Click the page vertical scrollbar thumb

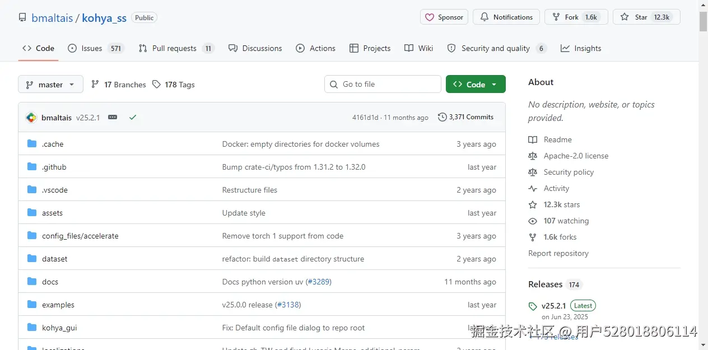[x=703, y=21]
